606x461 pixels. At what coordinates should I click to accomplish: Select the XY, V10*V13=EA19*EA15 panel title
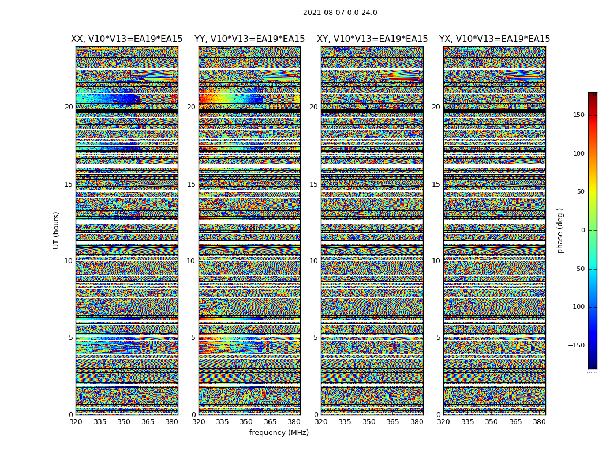pos(372,39)
